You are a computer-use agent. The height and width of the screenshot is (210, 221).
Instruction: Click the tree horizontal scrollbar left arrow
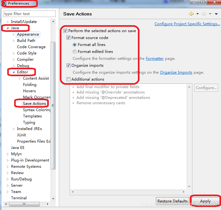coord(6,204)
